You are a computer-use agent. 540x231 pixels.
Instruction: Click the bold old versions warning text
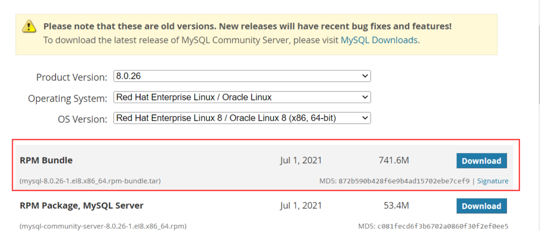pyautogui.click(x=247, y=26)
